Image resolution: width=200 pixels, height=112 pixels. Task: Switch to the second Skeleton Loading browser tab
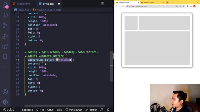(152, 2)
